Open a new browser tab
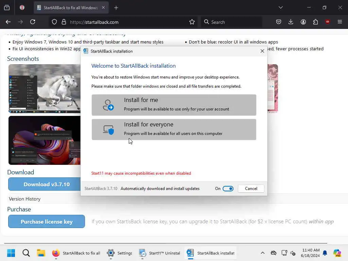The image size is (348, 261). click(x=116, y=8)
